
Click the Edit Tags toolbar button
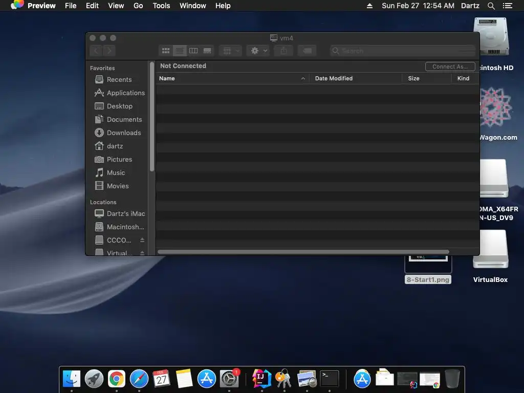click(x=307, y=51)
